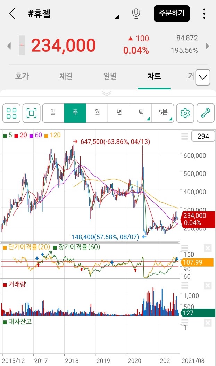Open the four-square chart layout icon
Viewport: 216px width, 366px height.
(x=11, y=113)
